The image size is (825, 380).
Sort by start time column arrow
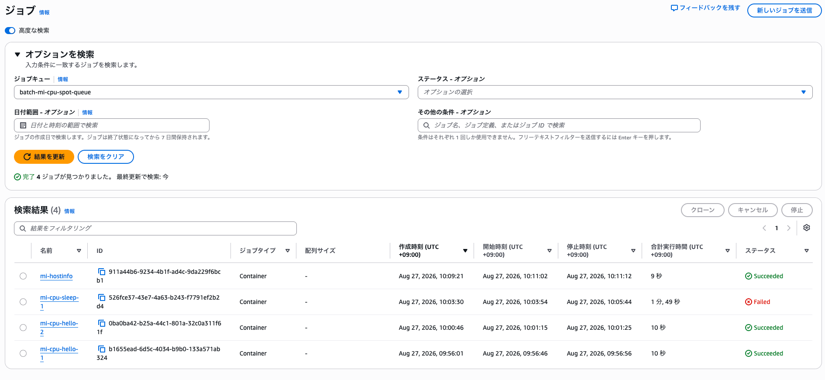(550, 251)
